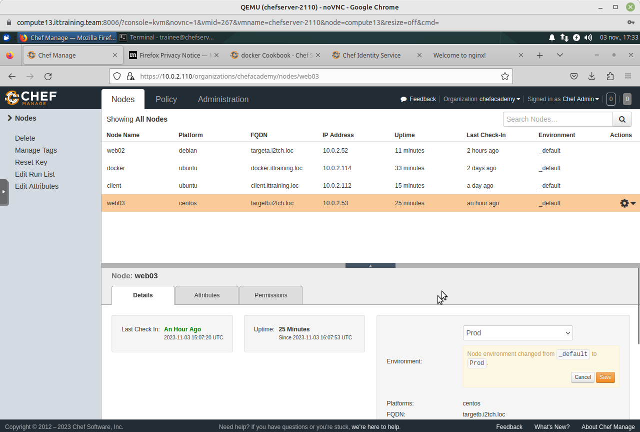Viewport: 640px width, 432px height.
Task: Click Edit Attributes in the sidebar
Action: [x=36, y=186]
